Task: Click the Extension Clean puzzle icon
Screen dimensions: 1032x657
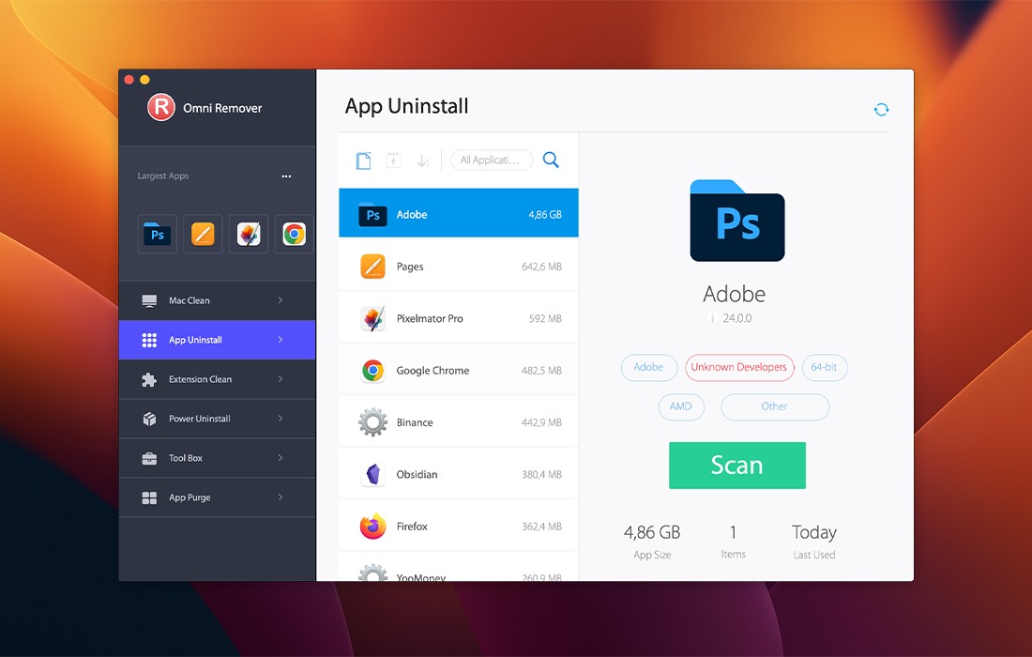Action: point(149,380)
